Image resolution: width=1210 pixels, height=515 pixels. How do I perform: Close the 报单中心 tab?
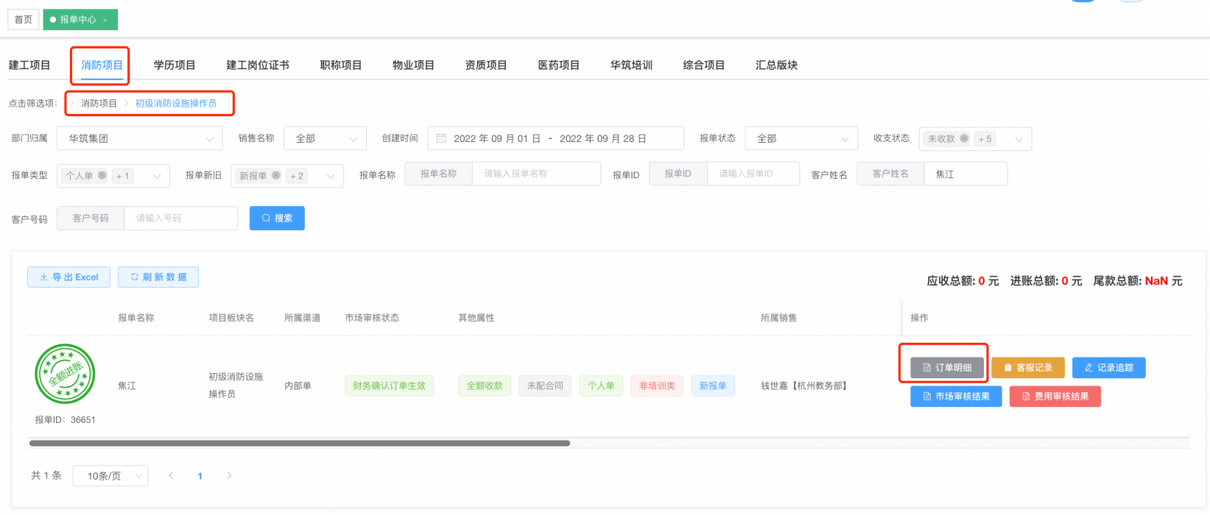[105, 20]
